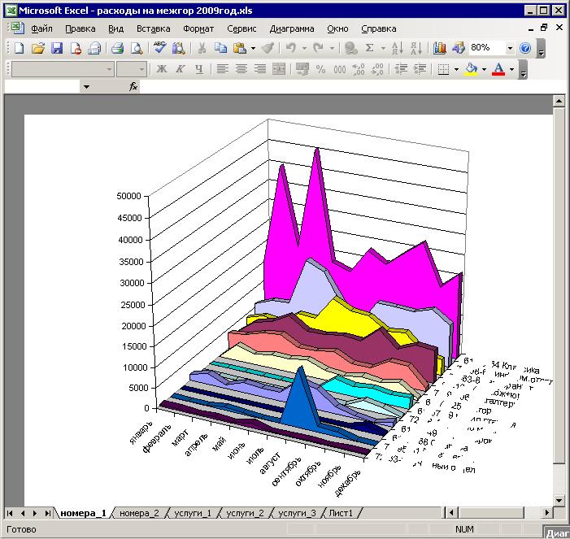Cut selection with the scissors icon
The width and height of the screenshot is (570, 539).
[x=202, y=48]
